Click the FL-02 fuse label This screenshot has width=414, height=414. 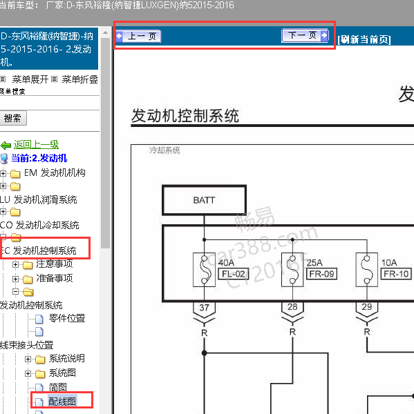click(x=234, y=274)
